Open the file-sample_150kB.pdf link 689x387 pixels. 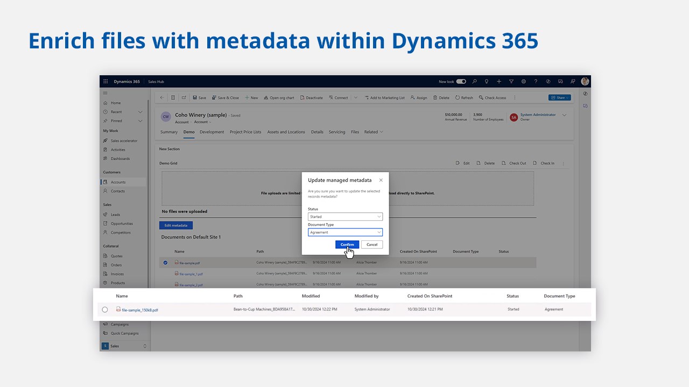(140, 310)
